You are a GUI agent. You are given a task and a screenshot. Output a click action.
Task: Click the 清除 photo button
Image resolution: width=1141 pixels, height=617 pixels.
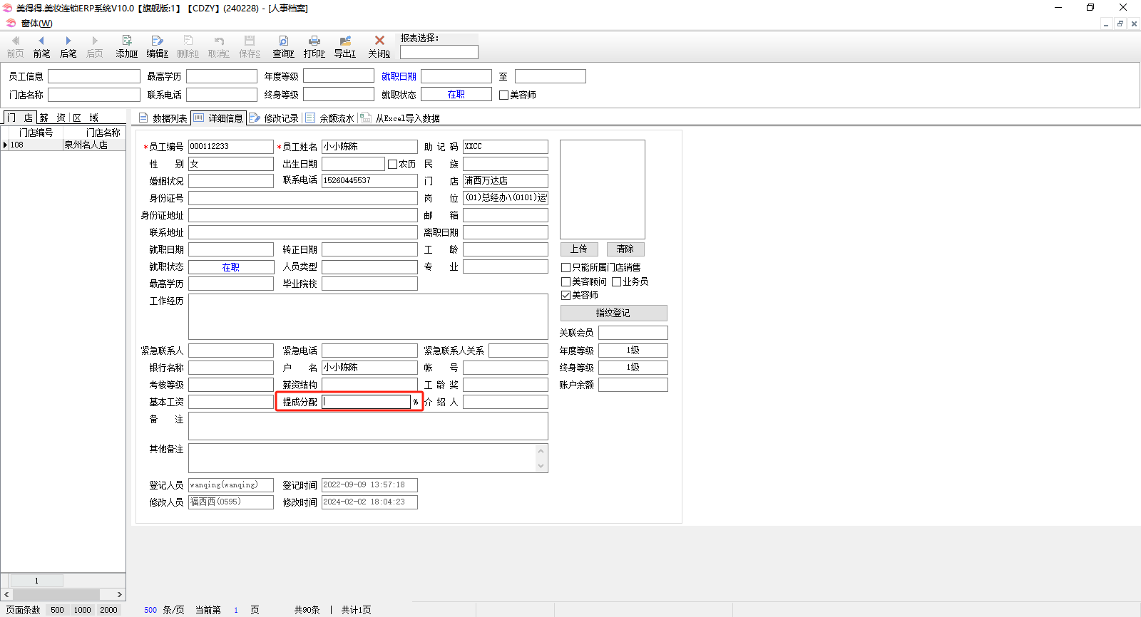coord(625,249)
